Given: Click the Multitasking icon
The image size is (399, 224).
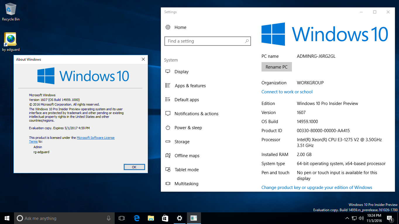Looking at the screenshot, I should [168, 183].
